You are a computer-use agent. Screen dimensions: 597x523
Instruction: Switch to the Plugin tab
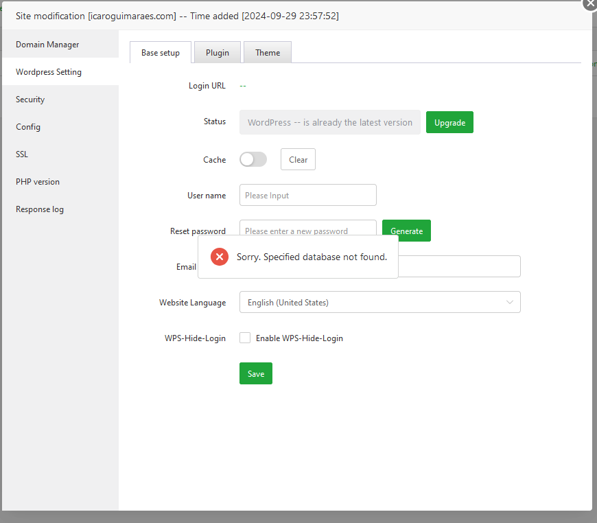tap(218, 53)
